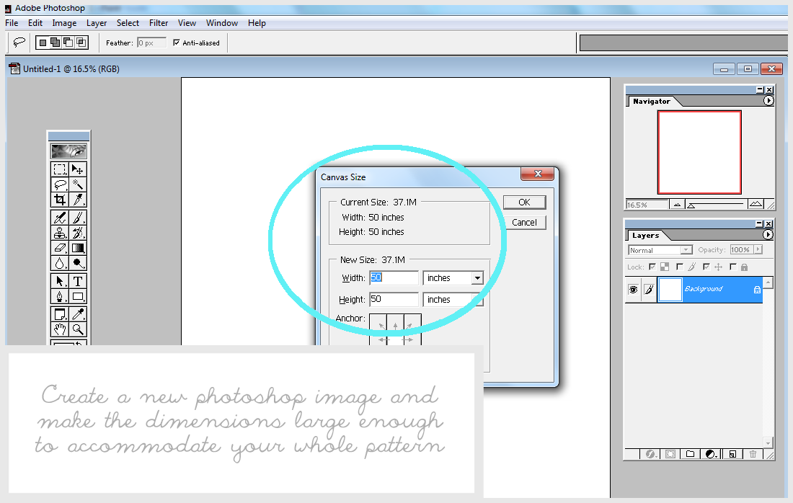Open the Image menu
The image size is (793, 503).
coord(64,22)
